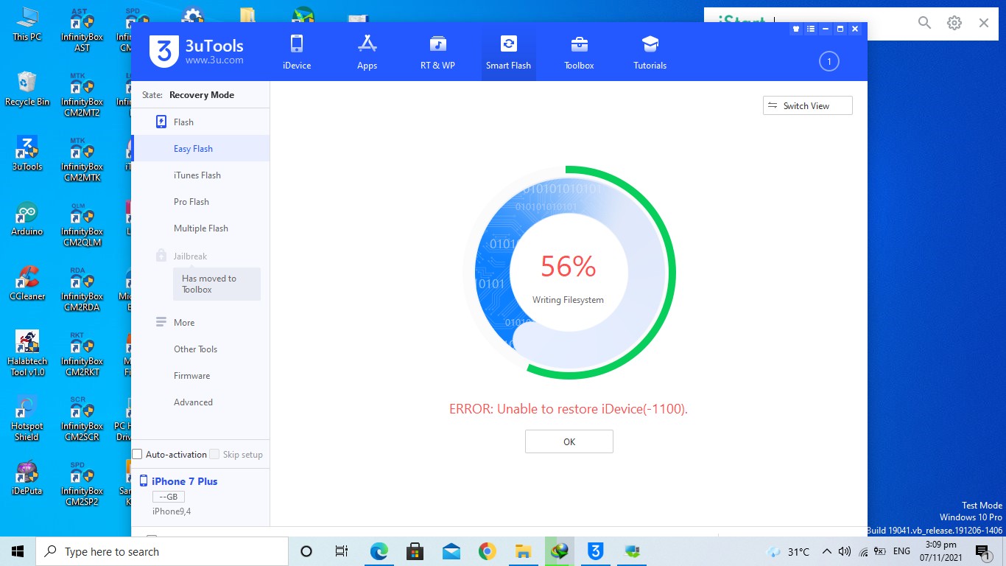Select the CCleaner desktop shortcut
The image size is (1006, 566).
click(27, 283)
